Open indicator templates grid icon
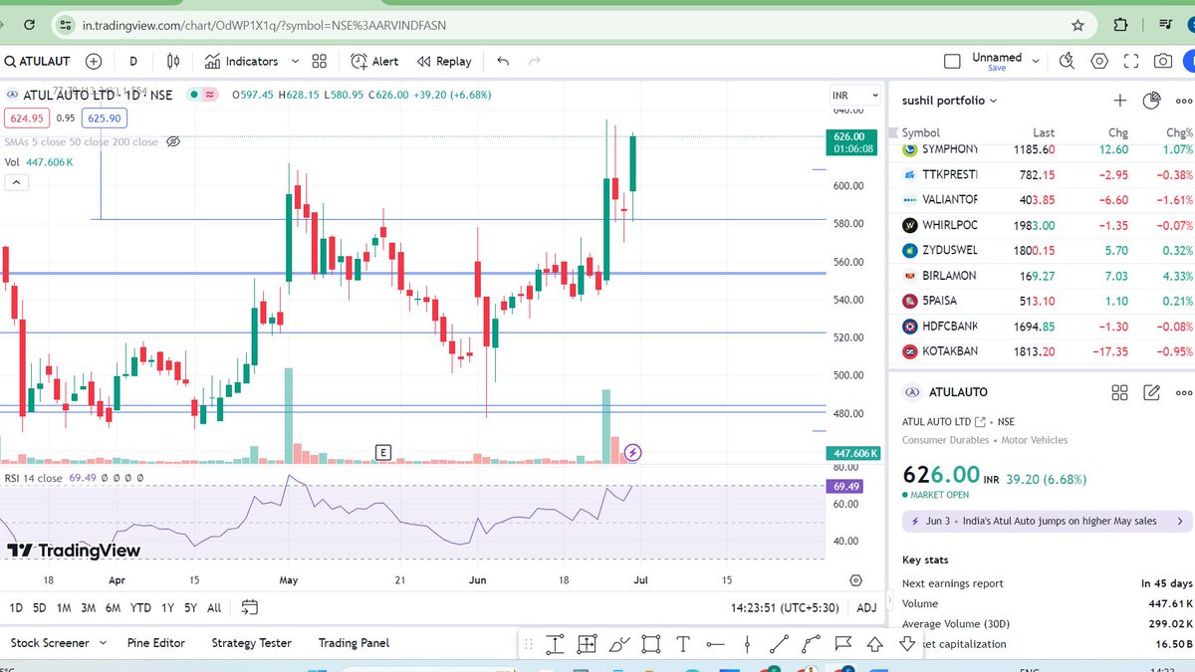This screenshot has width=1195, height=672. tap(319, 61)
